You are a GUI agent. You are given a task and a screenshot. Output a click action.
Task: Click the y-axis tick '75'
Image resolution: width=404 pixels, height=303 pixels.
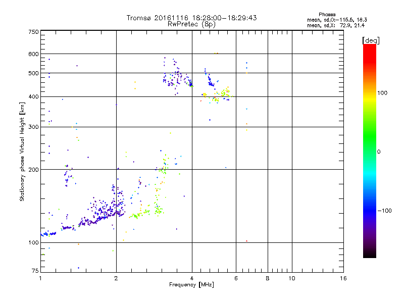pos(35,271)
